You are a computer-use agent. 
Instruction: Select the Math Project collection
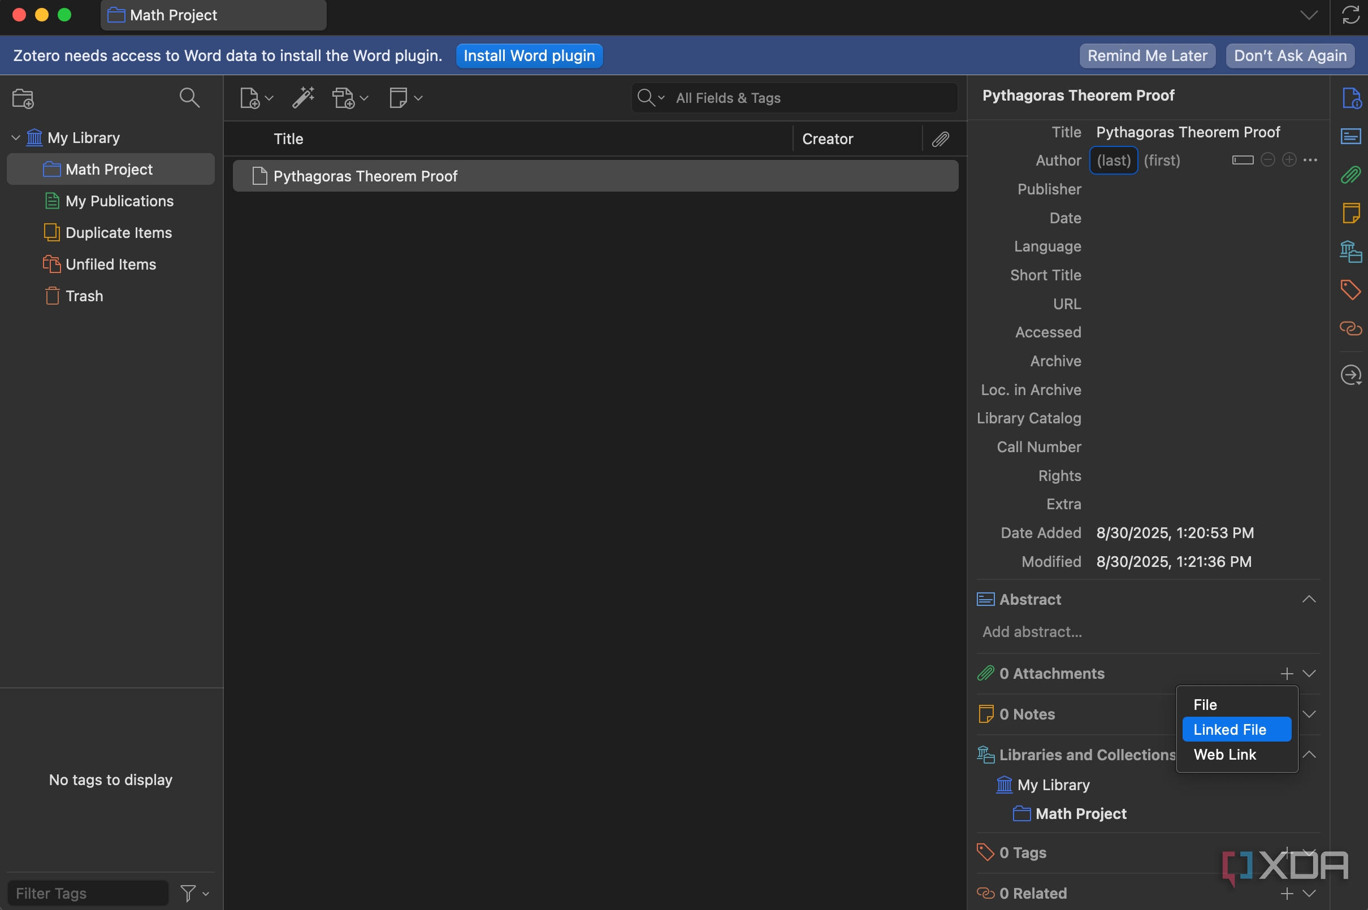click(111, 170)
